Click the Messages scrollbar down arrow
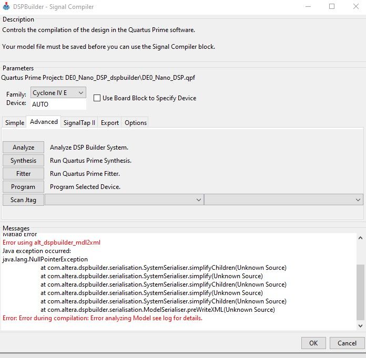The image size is (366, 358). [360, 325]
